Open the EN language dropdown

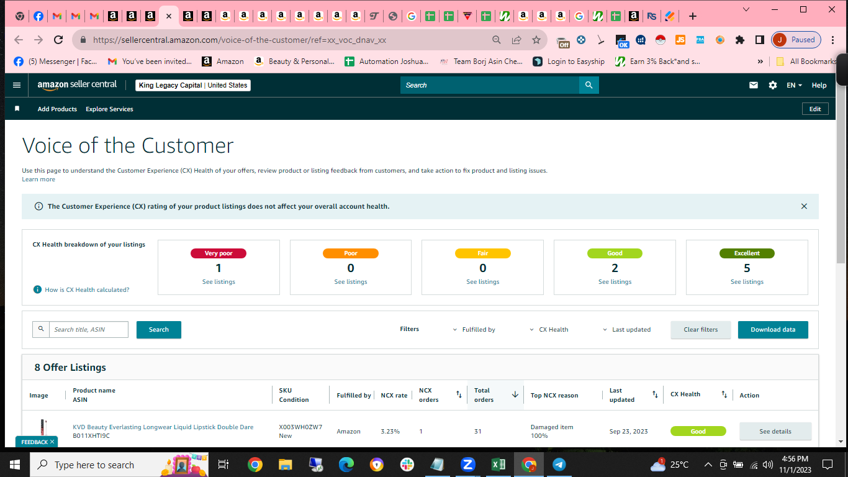coord(794,85)
